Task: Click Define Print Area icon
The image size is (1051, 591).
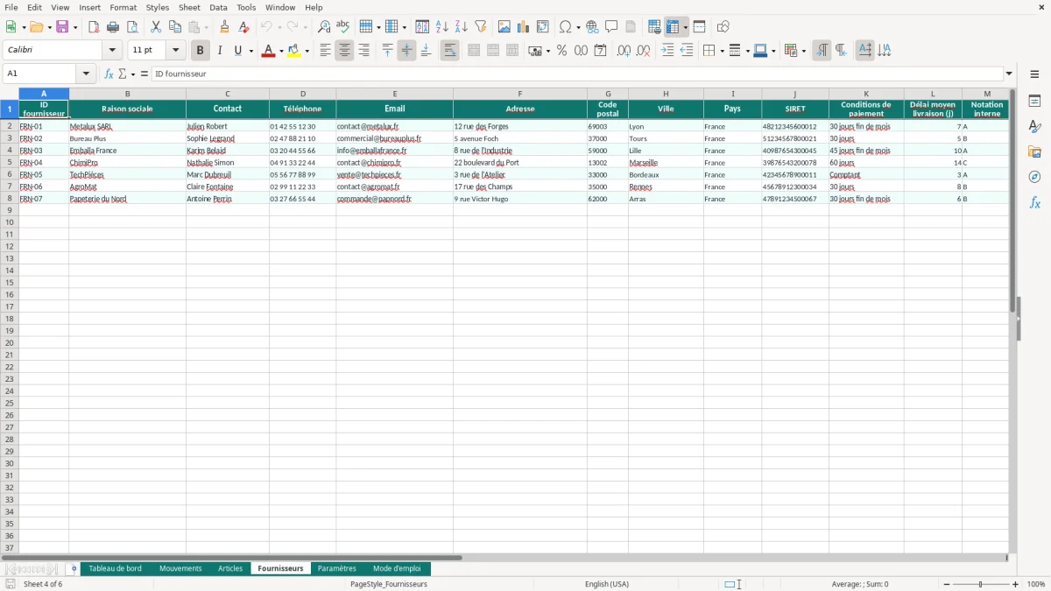Action: (654, 27)
